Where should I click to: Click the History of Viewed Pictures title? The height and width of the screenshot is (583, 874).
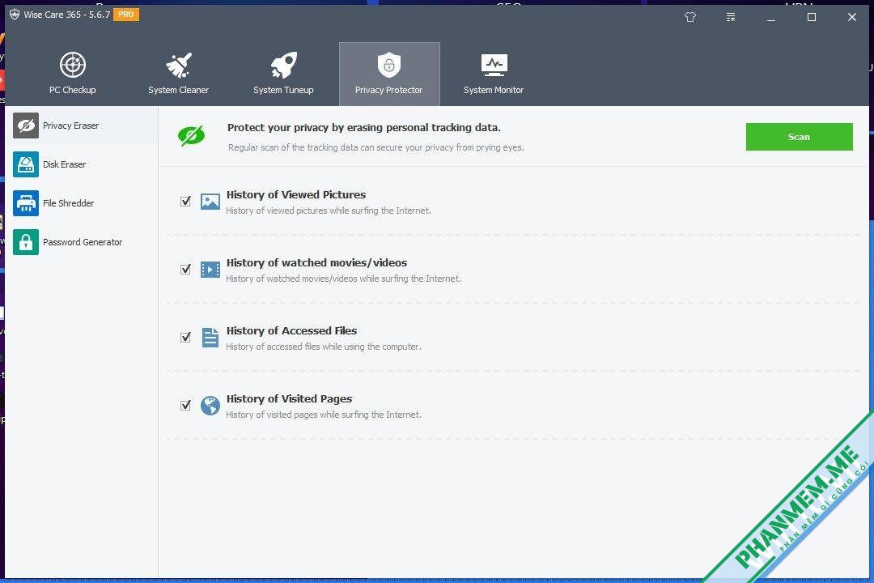(x=296, y=194)
